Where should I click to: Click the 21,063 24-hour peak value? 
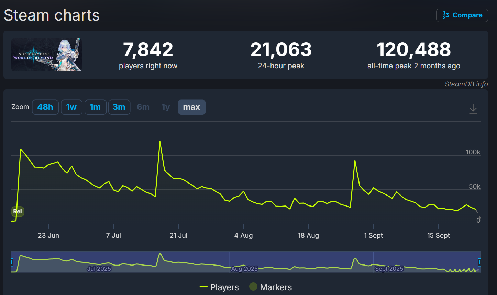tap(281, 49)
